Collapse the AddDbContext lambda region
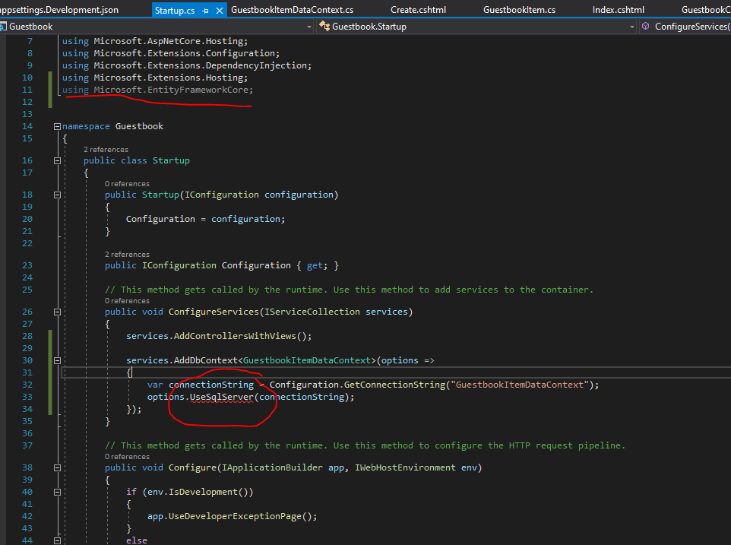This screenshot has width=731, height=545. coord(57,360)
